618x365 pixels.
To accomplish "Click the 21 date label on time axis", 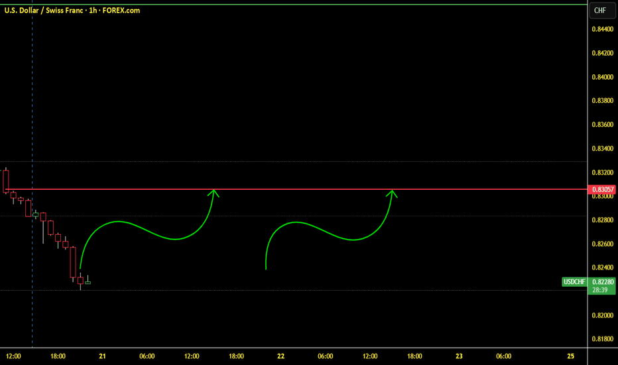I will pos(103,356).
